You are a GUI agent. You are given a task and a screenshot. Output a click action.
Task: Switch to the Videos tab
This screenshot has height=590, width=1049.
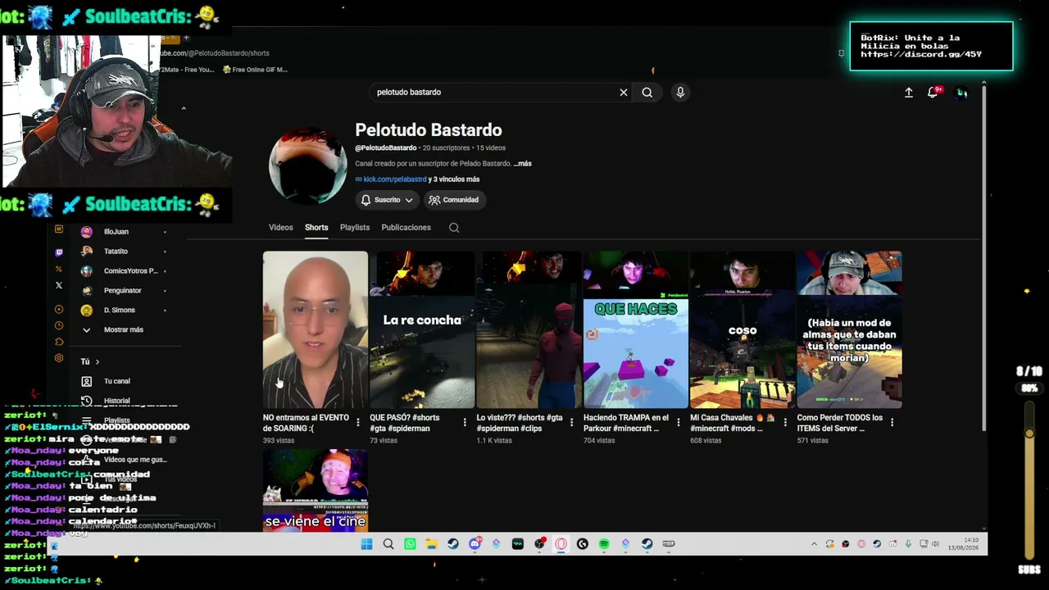pyautogui.click(x=280, y=228)
